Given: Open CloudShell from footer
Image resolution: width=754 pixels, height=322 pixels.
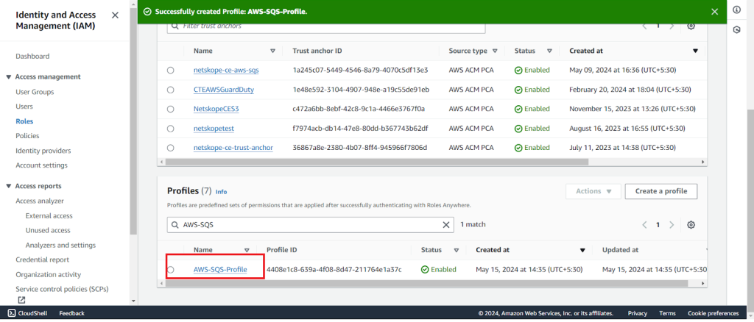Looking at the screenshot, I should pos(27,313).
